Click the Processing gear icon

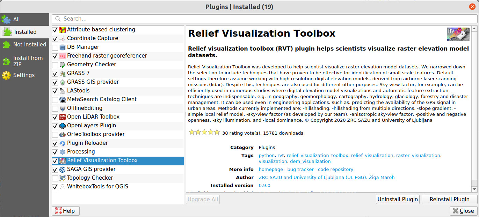click(63, 152)
